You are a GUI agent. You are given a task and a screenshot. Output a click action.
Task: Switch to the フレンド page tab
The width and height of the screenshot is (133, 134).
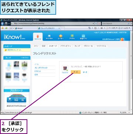point(77,46)
